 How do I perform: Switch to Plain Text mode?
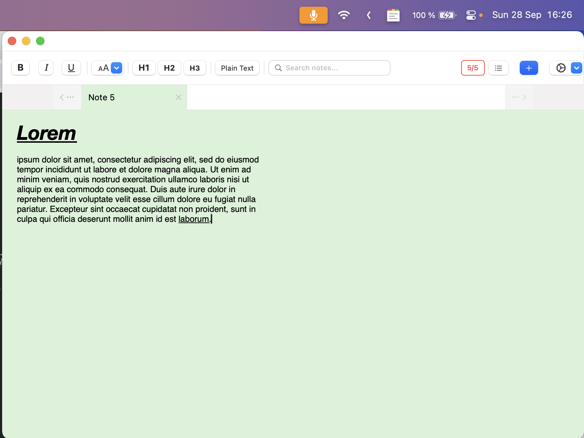[x=237, y=68]
